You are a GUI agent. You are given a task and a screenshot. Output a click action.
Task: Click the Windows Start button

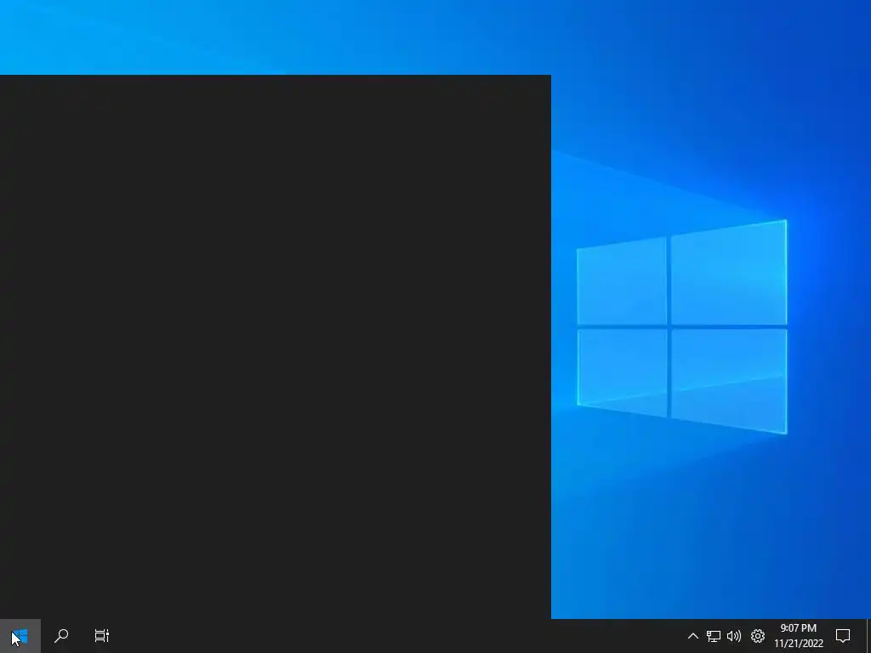click(x=20, y=636)
